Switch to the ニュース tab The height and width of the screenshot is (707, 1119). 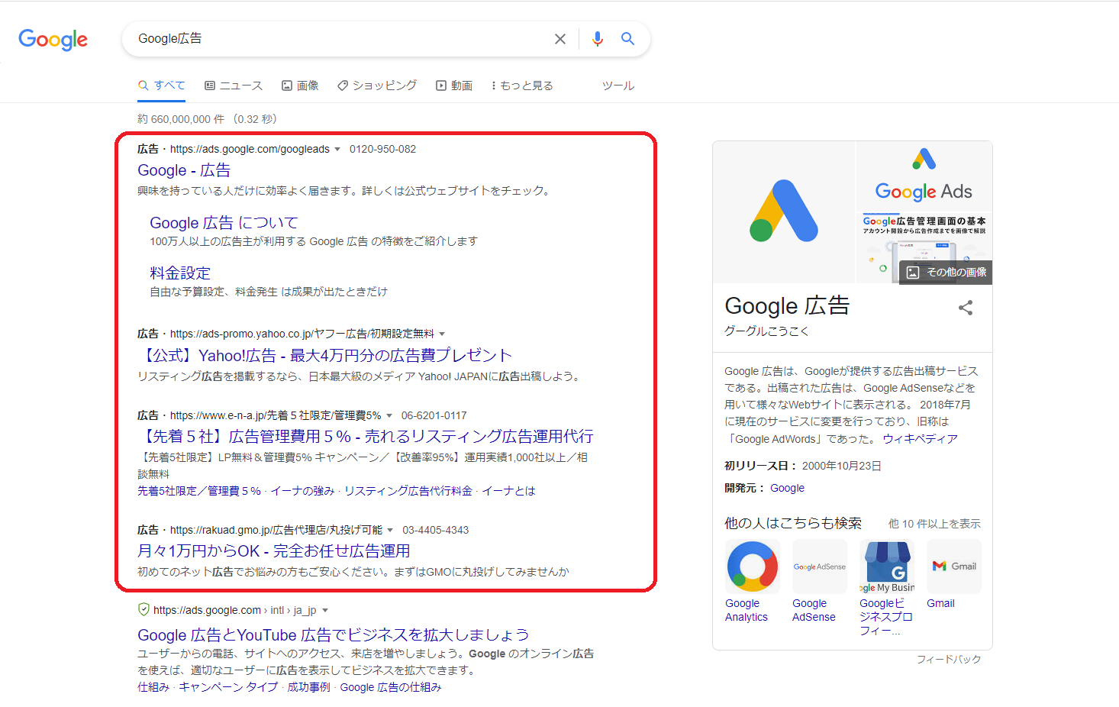[x=234, y=86]
